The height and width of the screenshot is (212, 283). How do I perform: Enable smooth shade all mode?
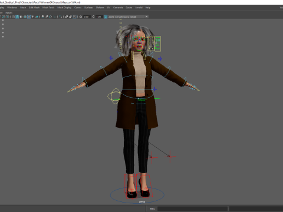[17, 16]
